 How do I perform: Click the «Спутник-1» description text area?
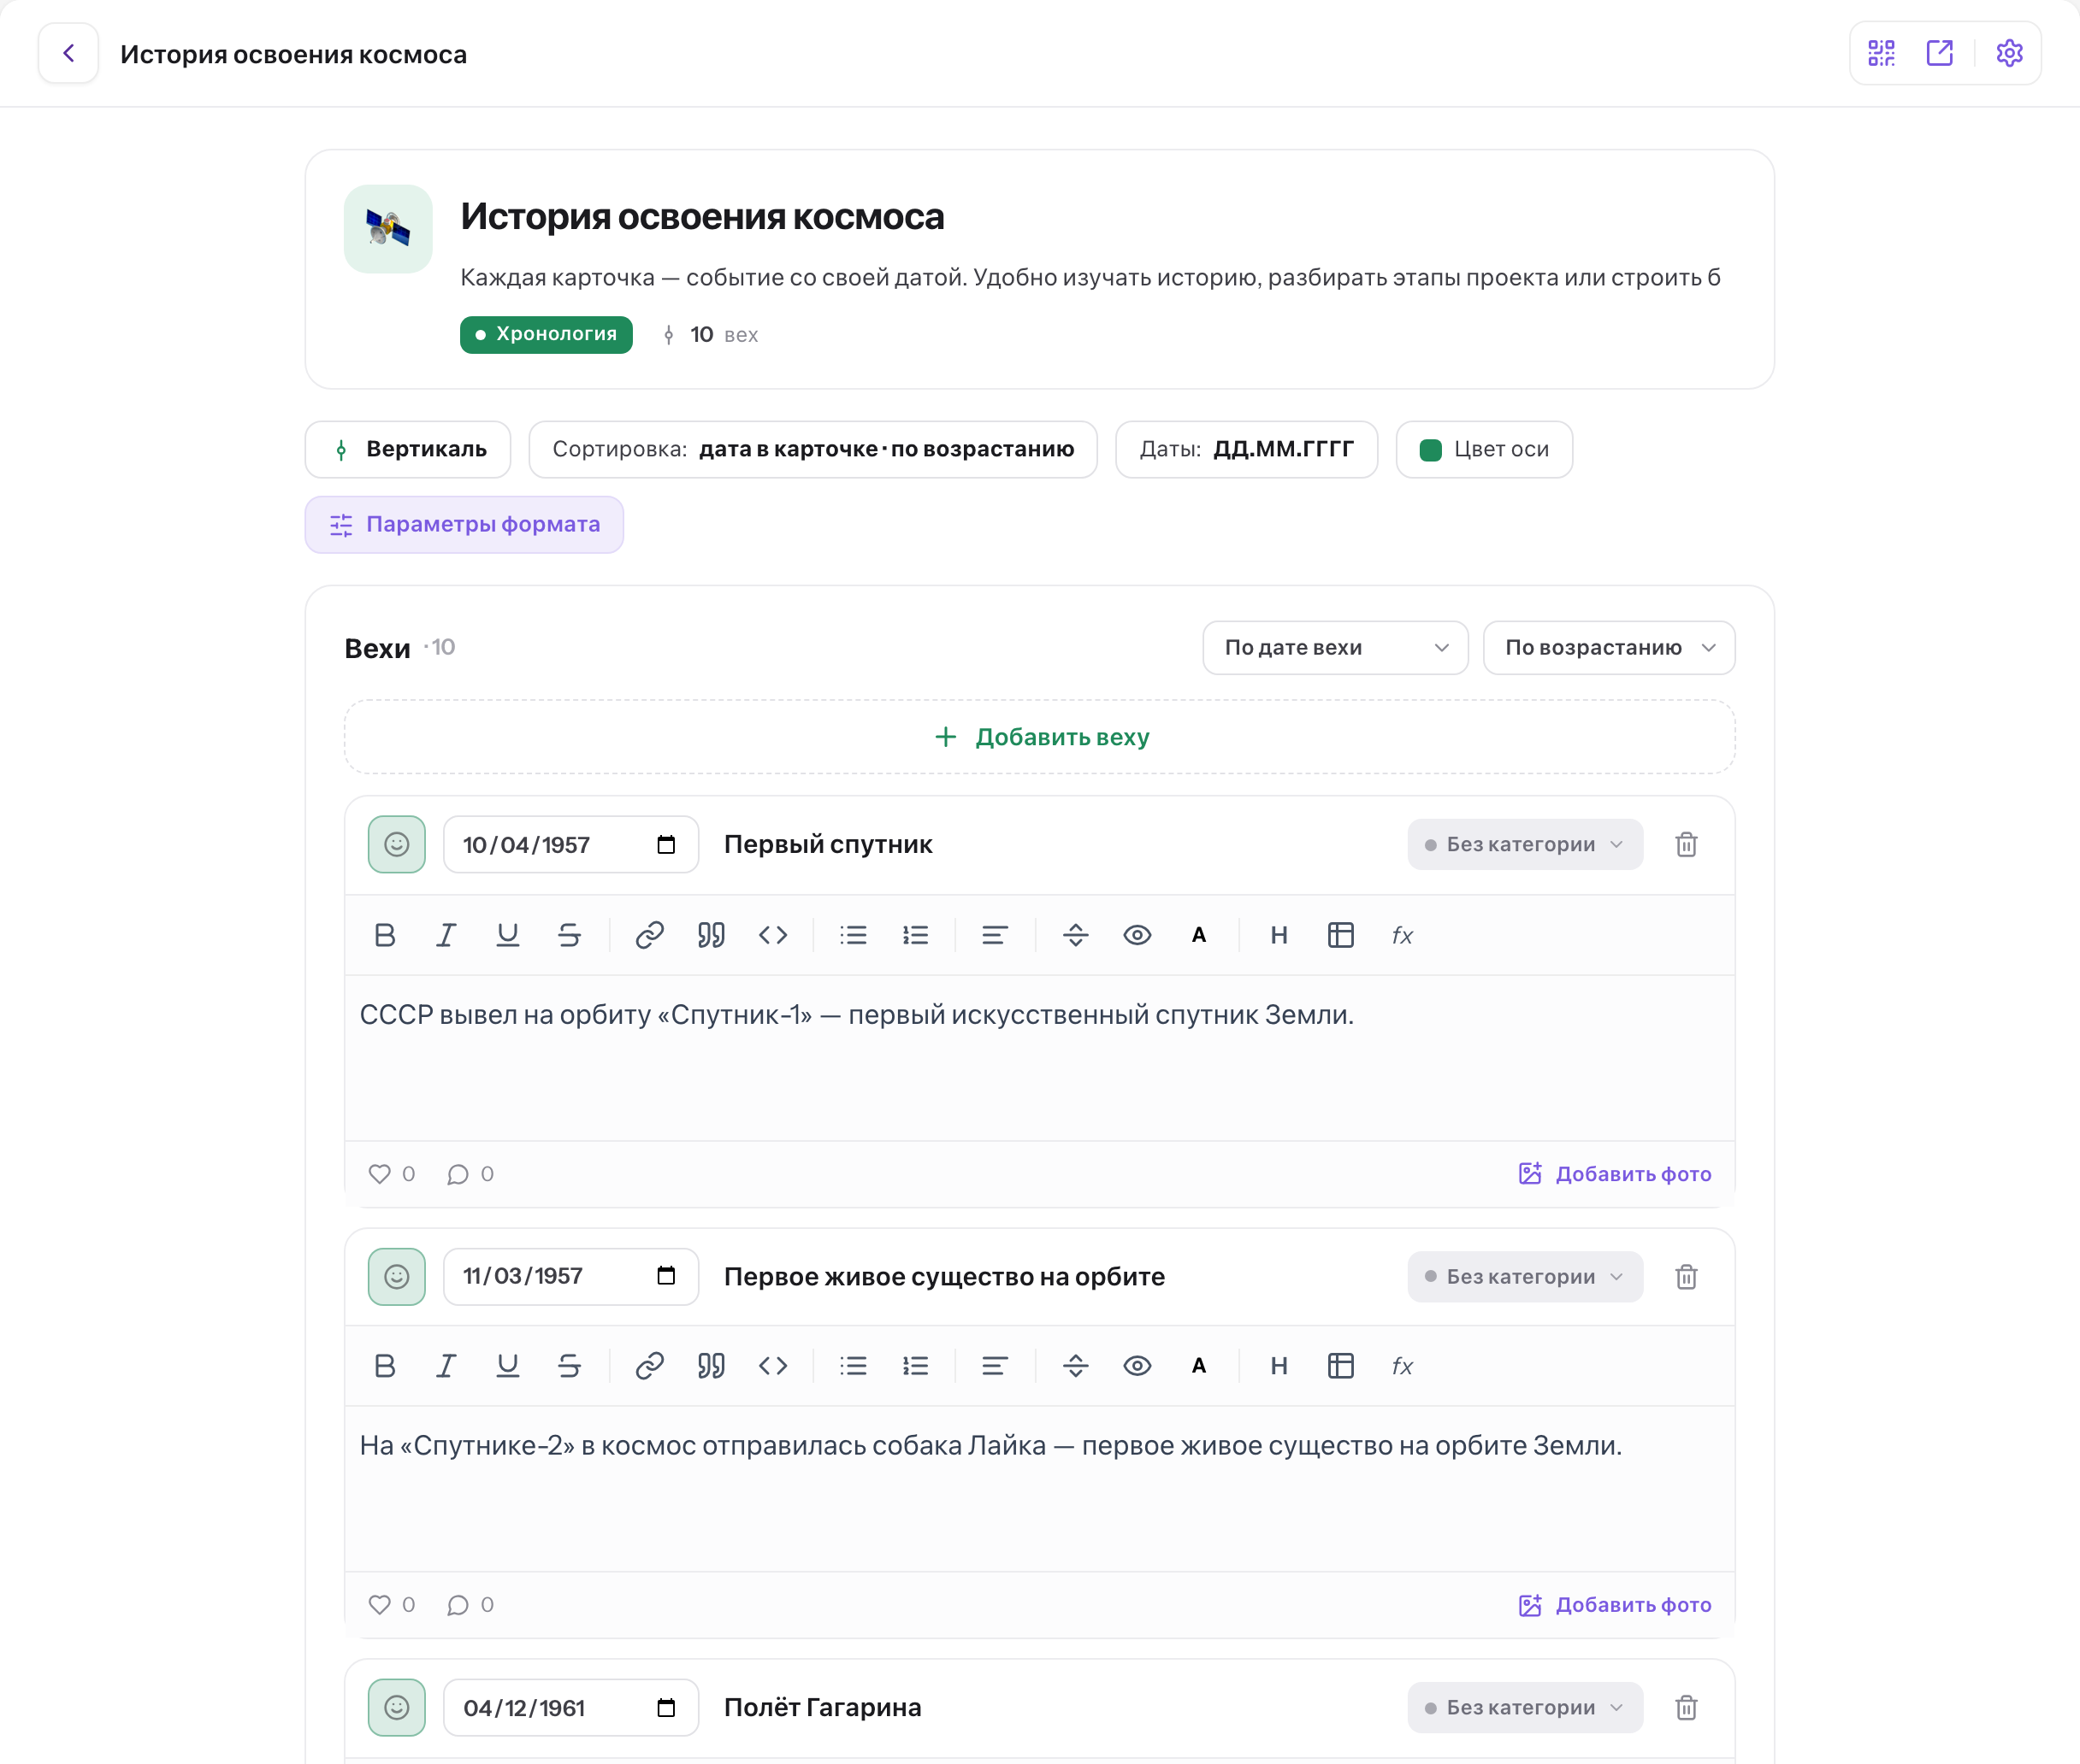[x=1039, y=1058]
